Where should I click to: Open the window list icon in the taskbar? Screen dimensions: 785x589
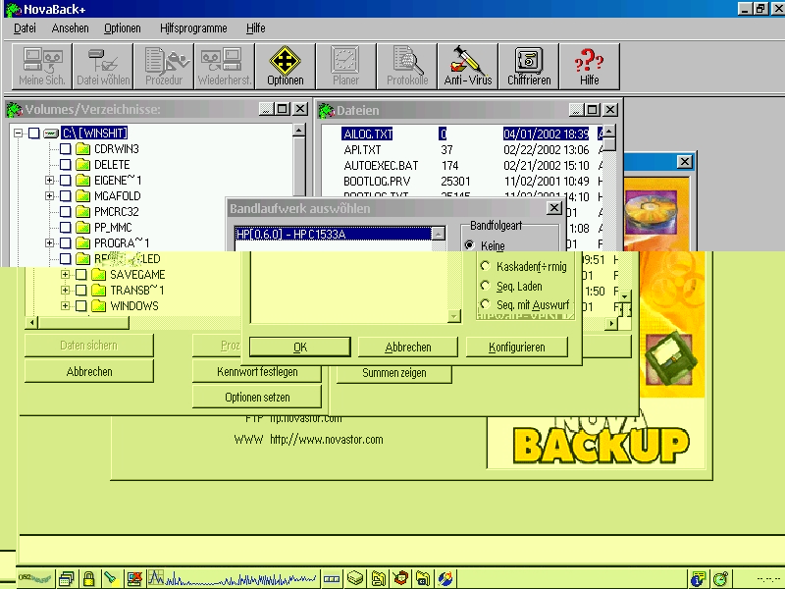tap(67, 579)
